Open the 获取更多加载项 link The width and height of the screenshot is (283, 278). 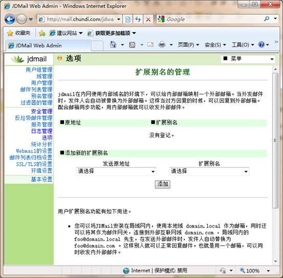tap(112, 33)
